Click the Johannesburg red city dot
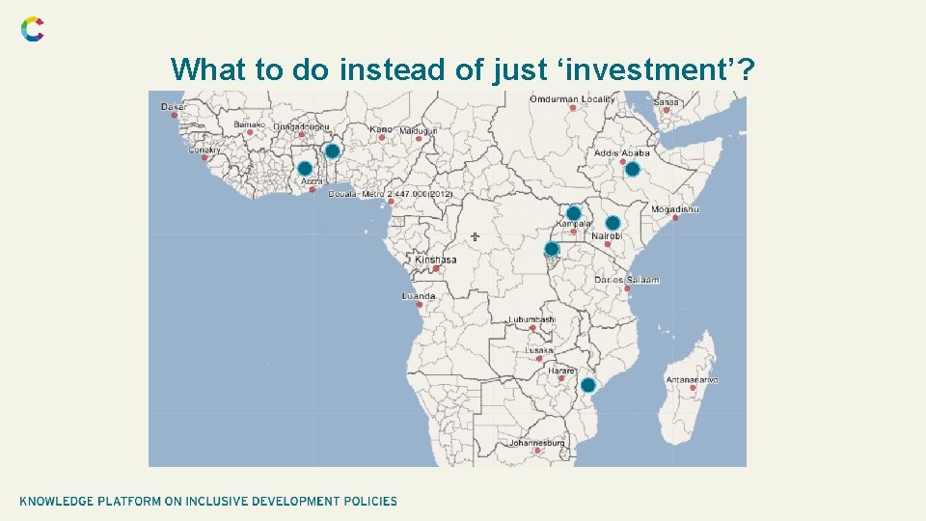The image size is (926, 521). pyautogui.click(x=537, y=451)
